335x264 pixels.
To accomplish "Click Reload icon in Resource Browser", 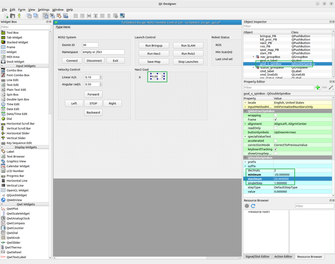I will 253,206.
